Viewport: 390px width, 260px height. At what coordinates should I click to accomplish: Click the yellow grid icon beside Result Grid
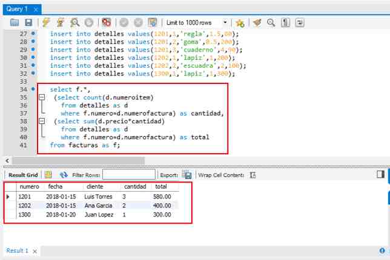pyautogui.click(x=48, y=175)
